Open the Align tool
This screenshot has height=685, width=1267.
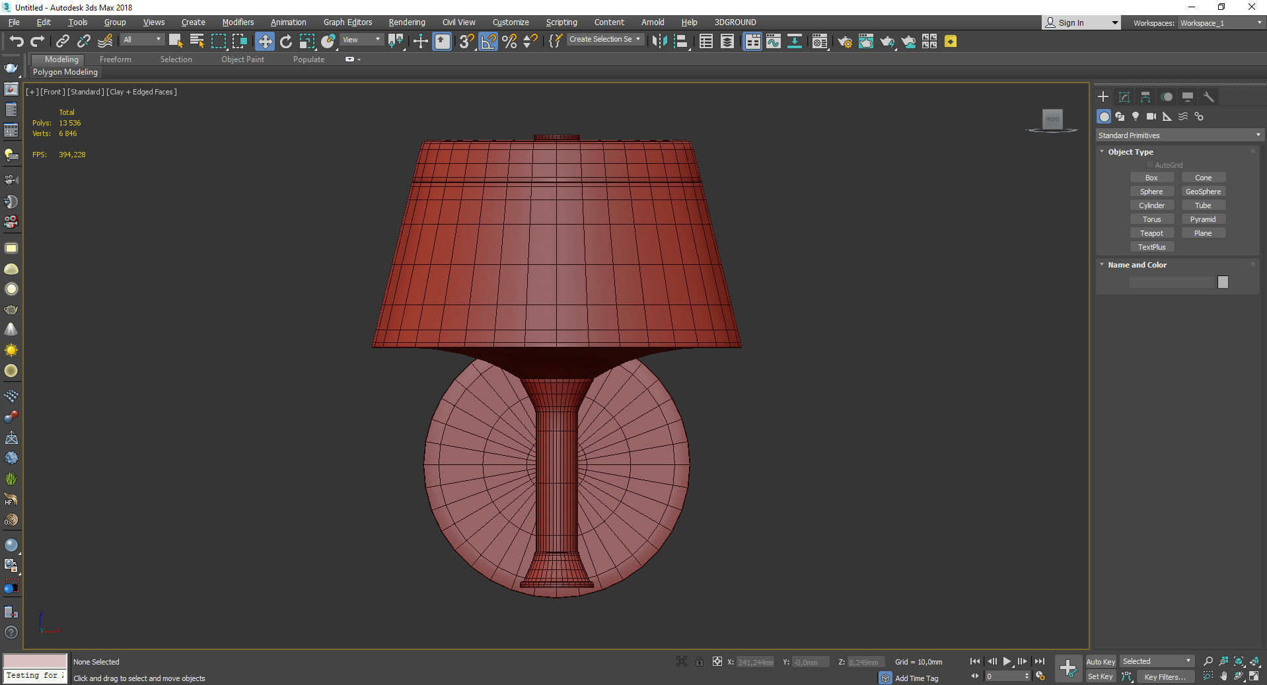click(x=681, y=41)
